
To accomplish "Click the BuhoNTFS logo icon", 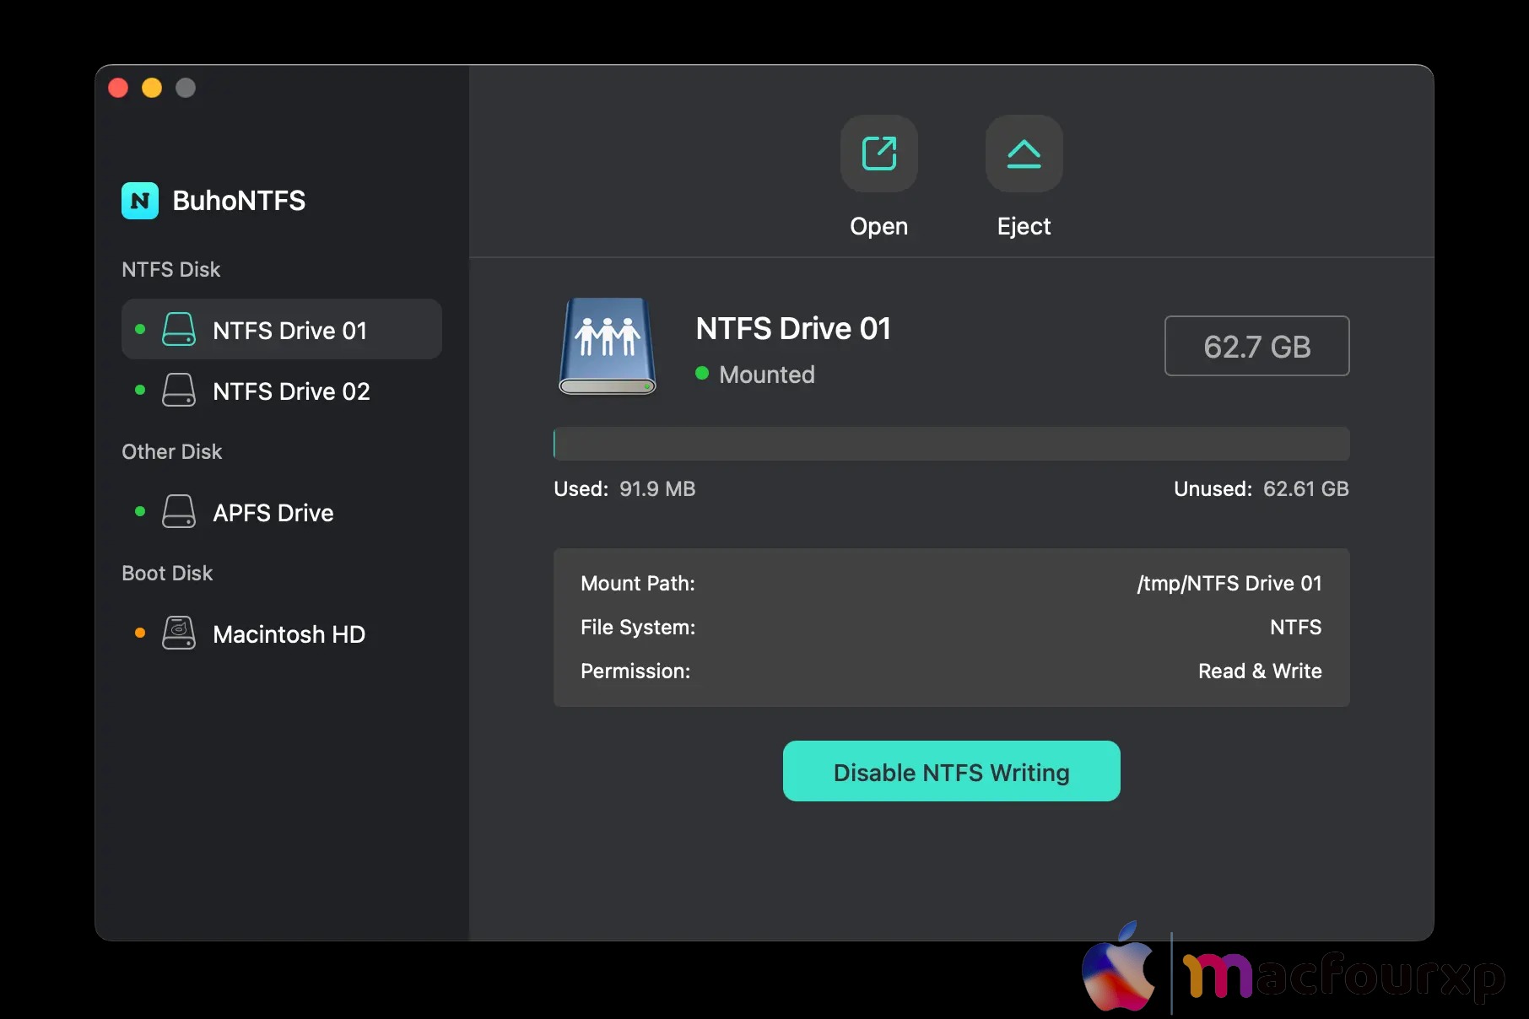I will click(x=140, y=201).
